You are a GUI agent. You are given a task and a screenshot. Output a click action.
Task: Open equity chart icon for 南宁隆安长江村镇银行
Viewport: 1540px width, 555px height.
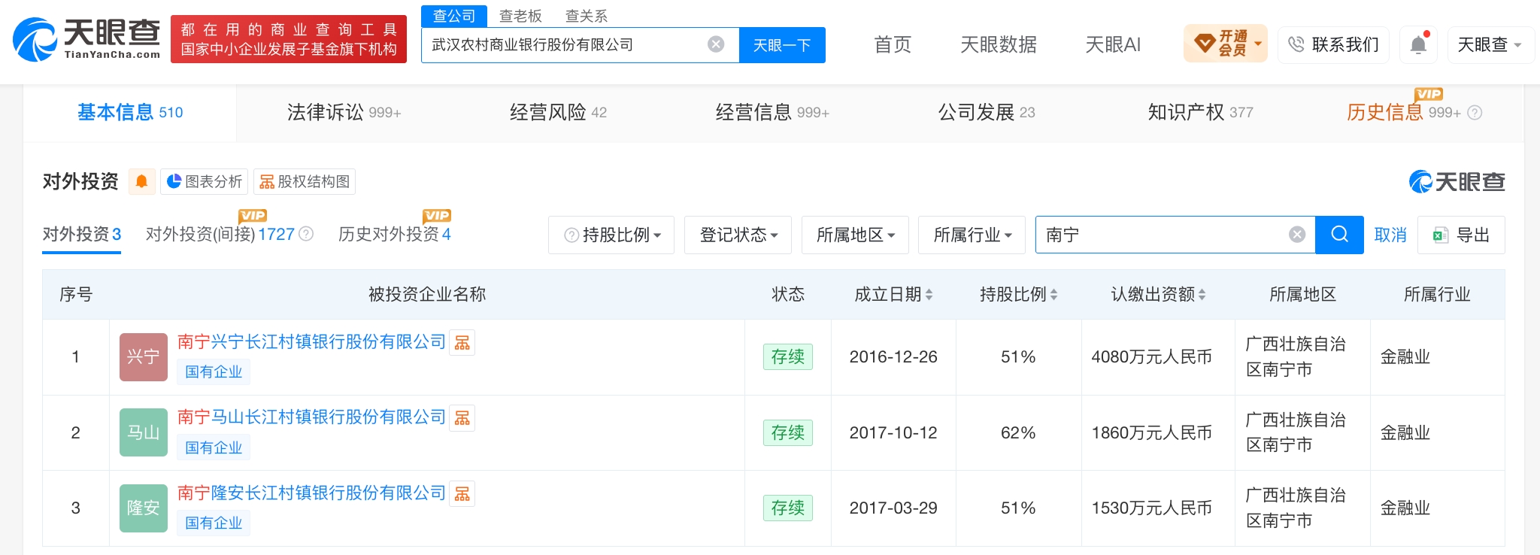[462, 494]
